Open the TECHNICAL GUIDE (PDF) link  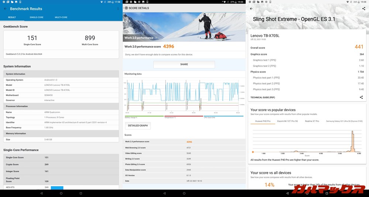pyautogui.click(x=263, y=97)
